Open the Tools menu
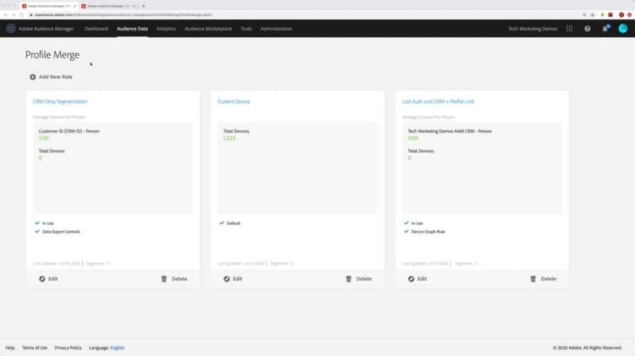The height and width of the screenshot is (356, 635). point(246,29)
